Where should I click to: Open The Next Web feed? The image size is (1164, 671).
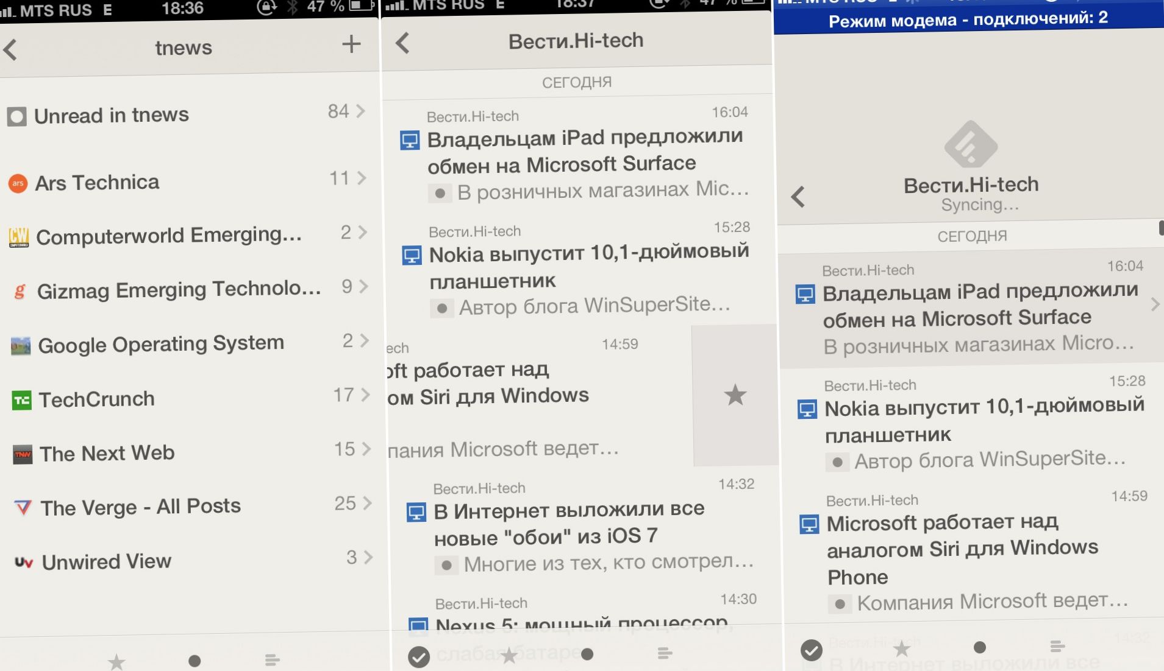point(190,452)
